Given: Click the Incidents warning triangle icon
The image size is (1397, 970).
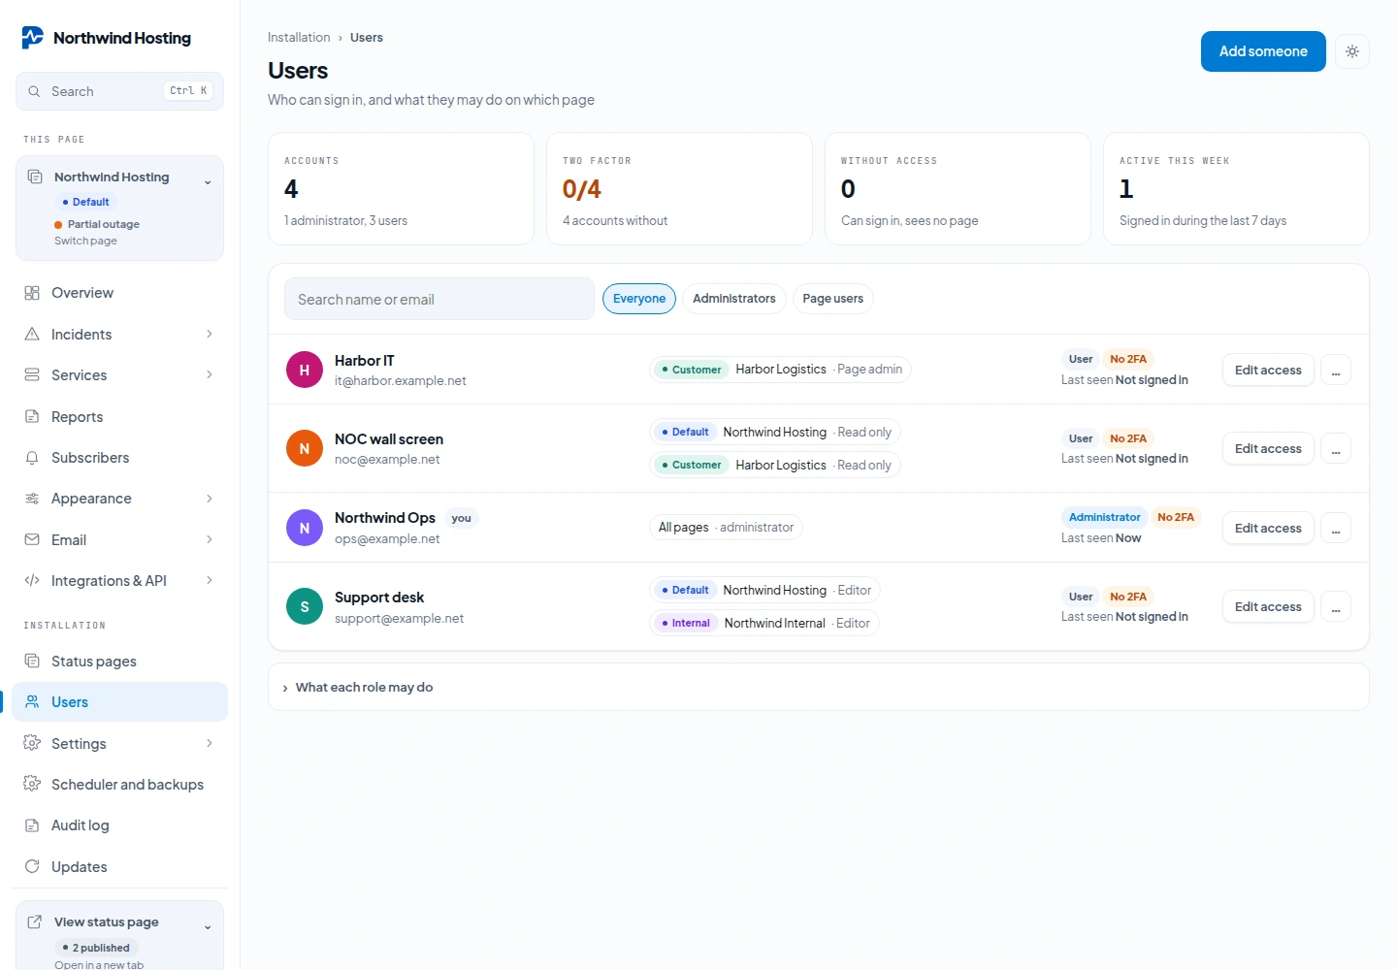Looking at the screenshot, I should [32, 334].
